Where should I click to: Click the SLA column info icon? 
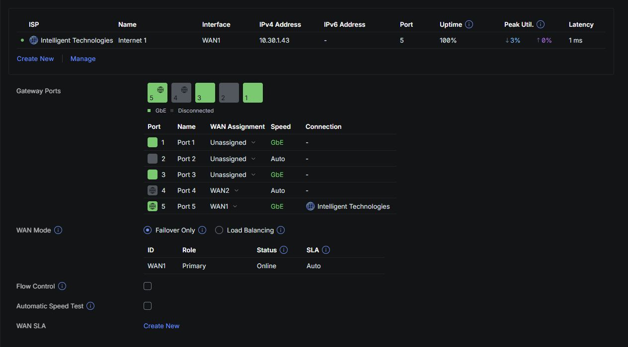(x=326, y=250)
